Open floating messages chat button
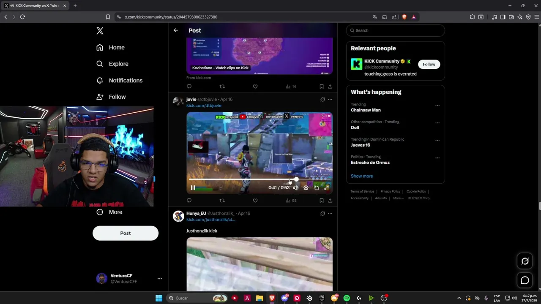541x304 pixels. tap(525, 280)
